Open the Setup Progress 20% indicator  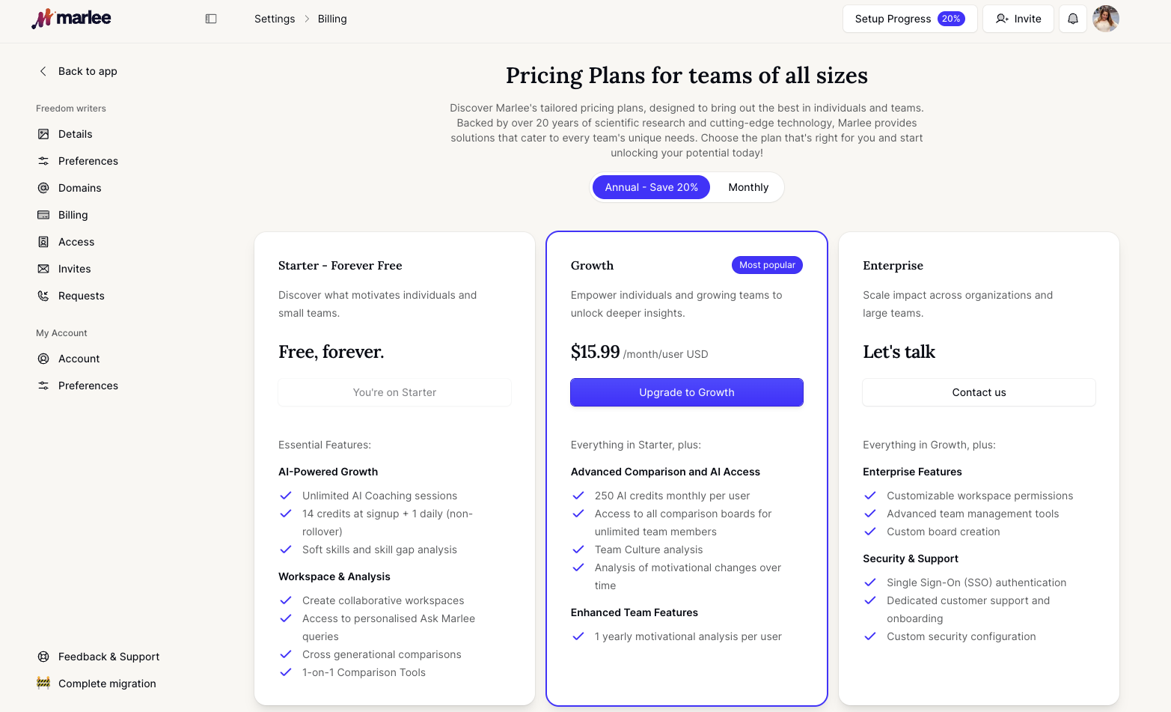(x=910, y=19)
